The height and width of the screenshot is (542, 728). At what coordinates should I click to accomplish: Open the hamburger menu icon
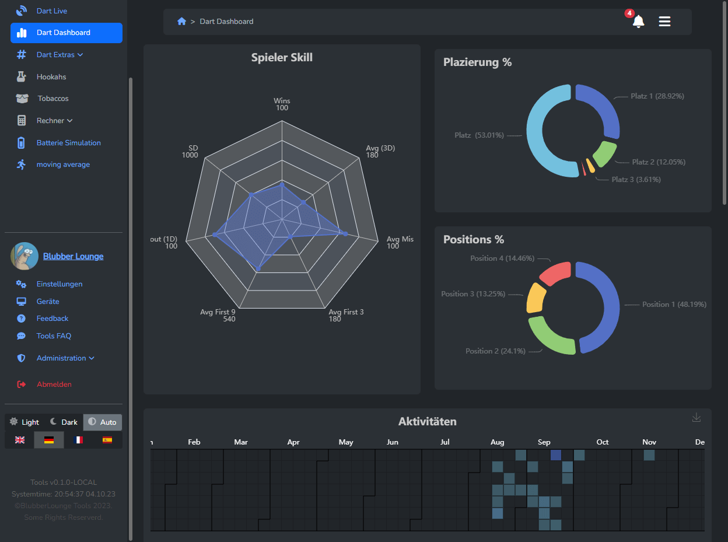click(664, 22)
